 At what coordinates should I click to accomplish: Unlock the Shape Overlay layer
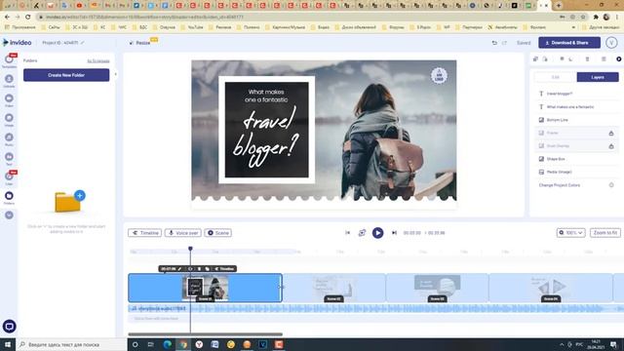(x=611, y=146)
